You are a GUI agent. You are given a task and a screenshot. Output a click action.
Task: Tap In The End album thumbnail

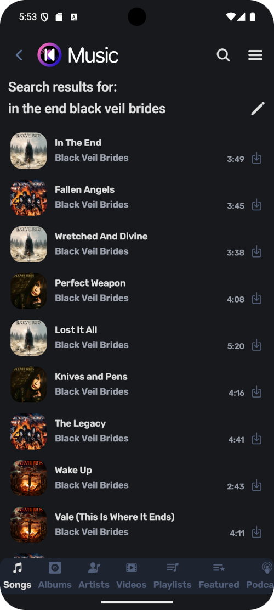(x=28, y=150)
